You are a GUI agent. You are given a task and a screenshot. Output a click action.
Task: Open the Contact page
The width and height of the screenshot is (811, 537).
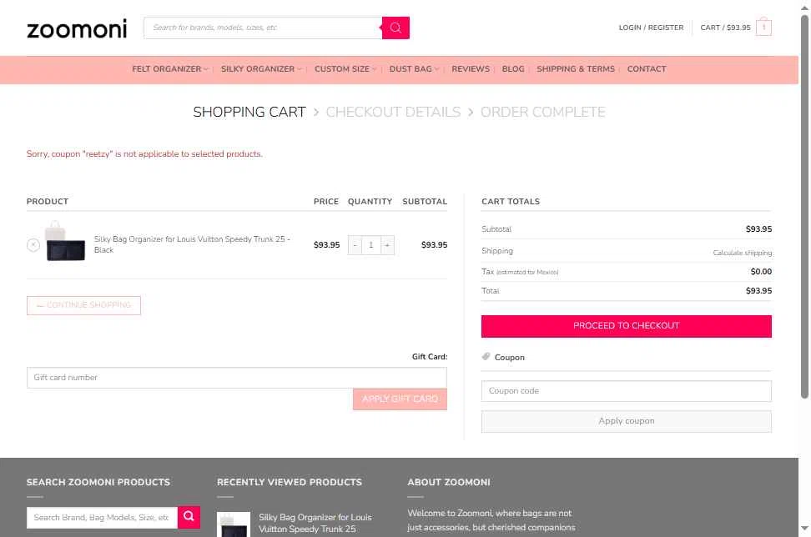[x=647, y=69]
